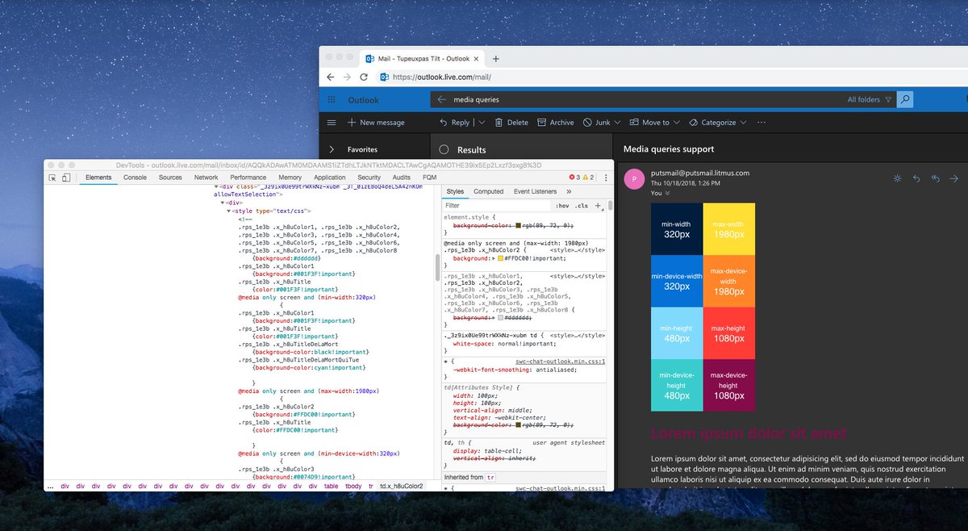Open the Security tab in DevTools
The width and height of the screenshot is (968, 531).
pyautogui.click(x=369, y=178)
